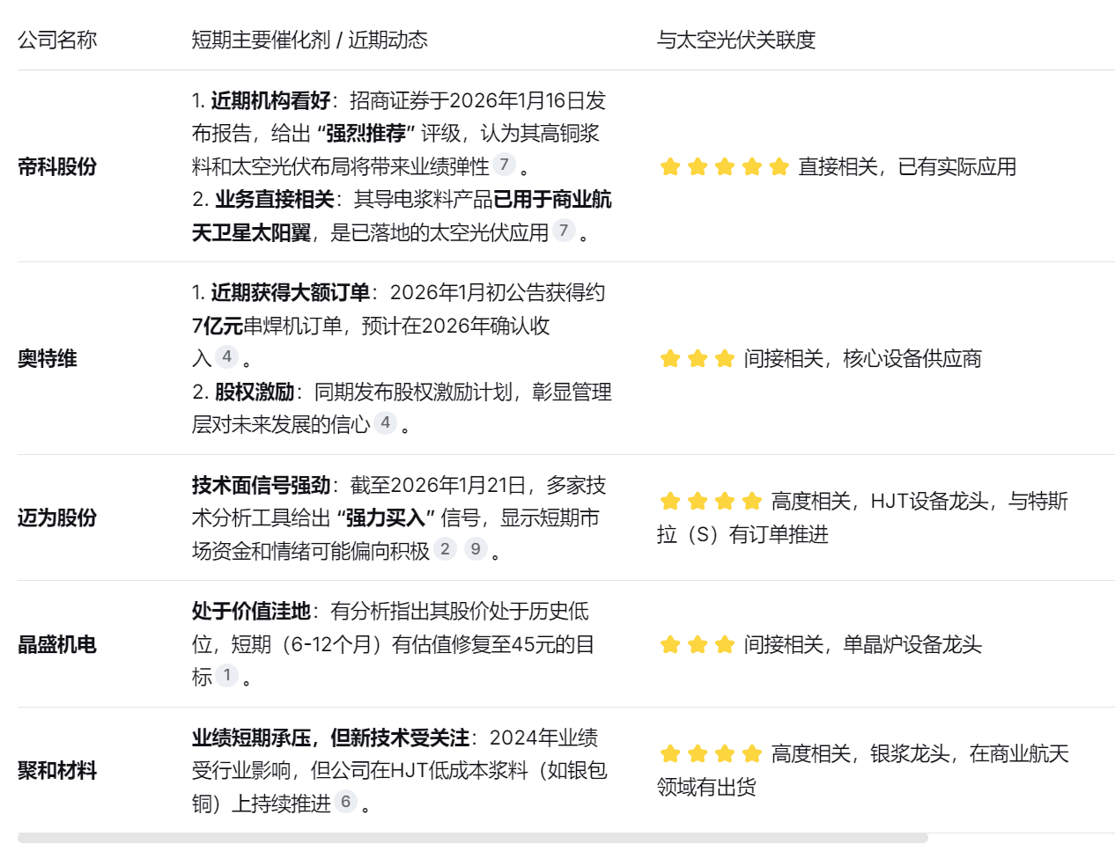Open citation badge 9 in 迈为股份 row
Image resolution: width=1115 pixels, height=844 pixels.
[476, 549]
